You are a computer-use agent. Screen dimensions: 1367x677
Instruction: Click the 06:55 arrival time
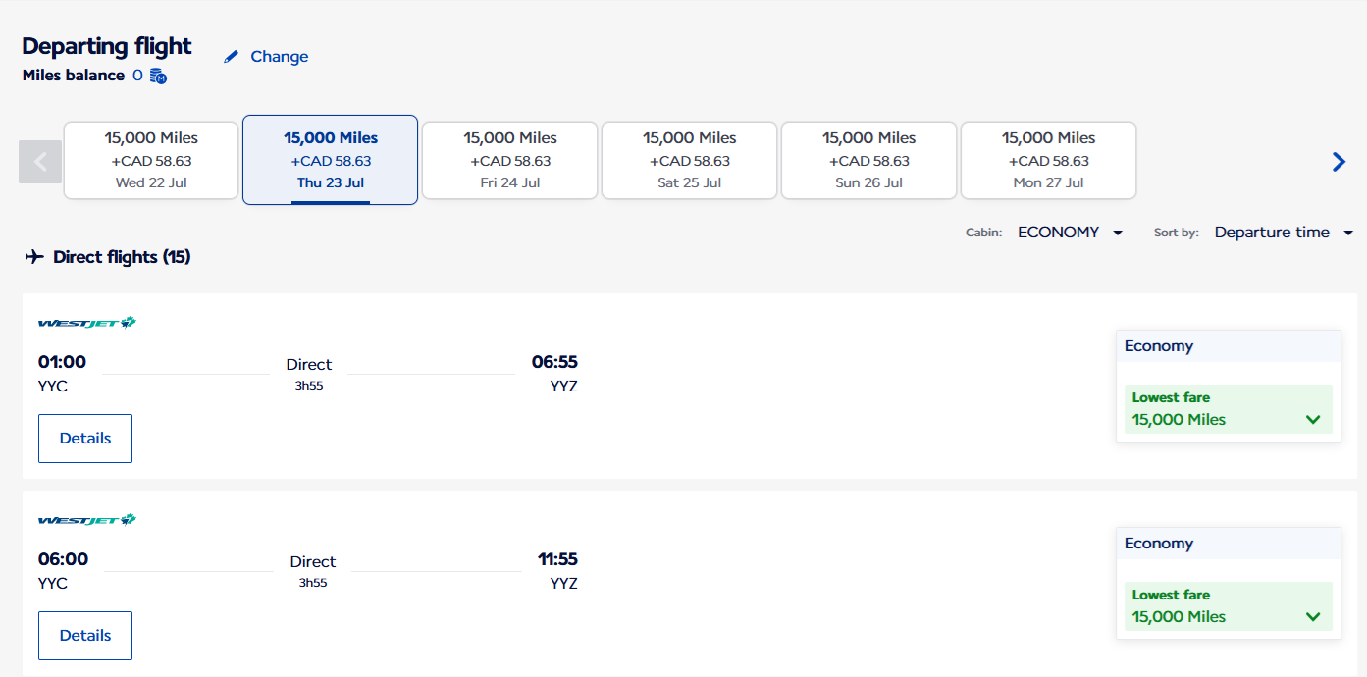[554, 362]
